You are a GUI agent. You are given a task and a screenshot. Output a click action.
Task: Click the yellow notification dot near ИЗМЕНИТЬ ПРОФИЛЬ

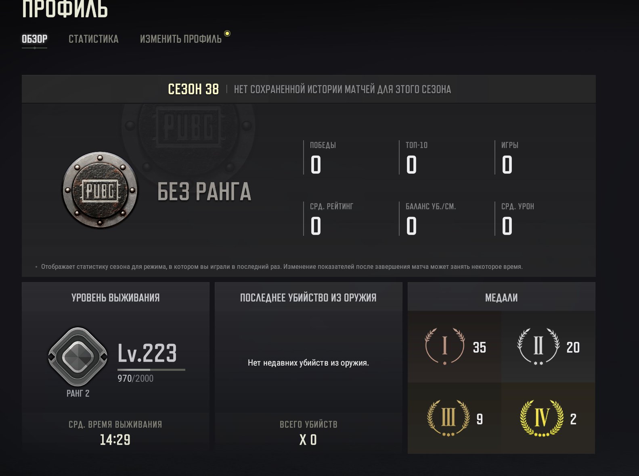227,33
